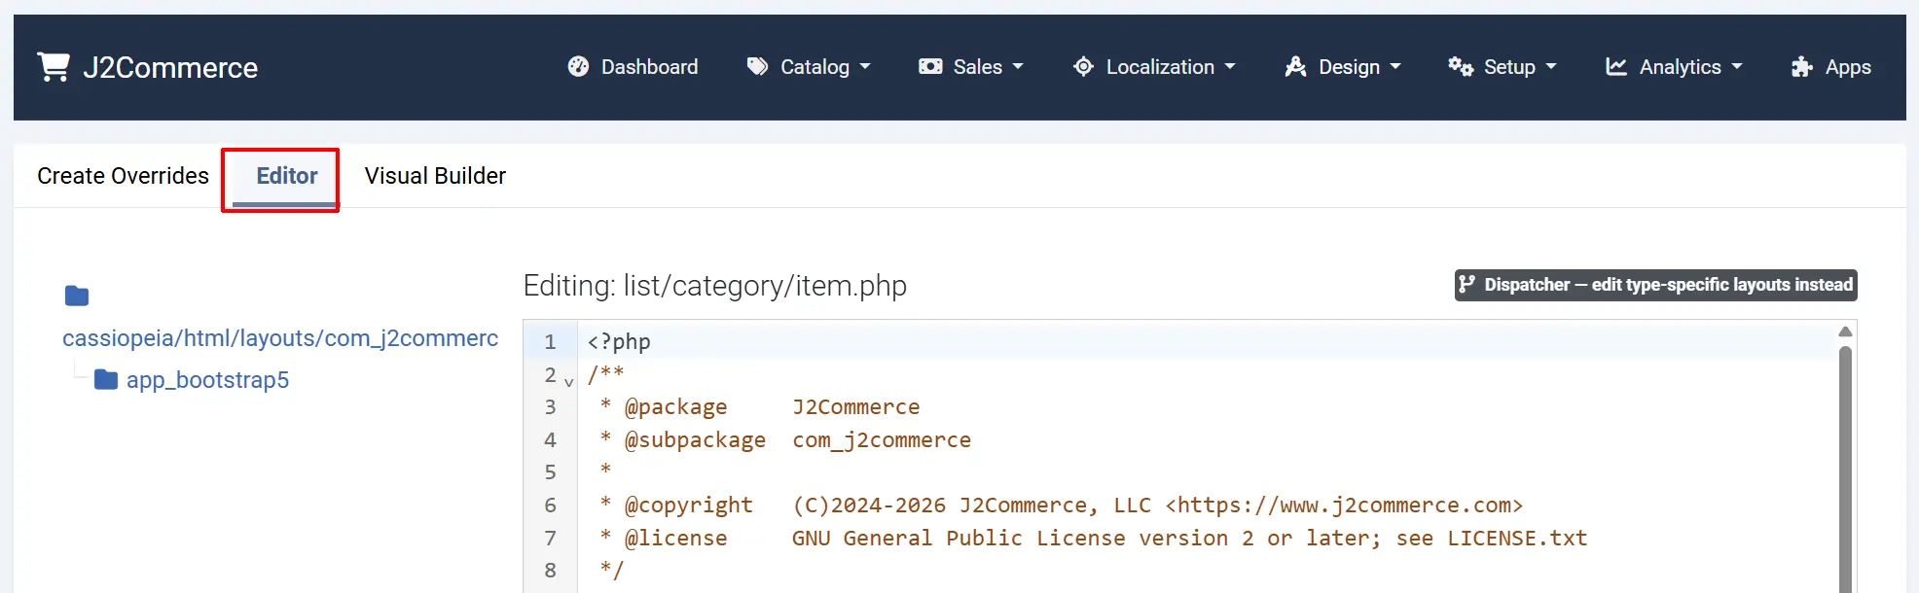Click the Dispatcher edit type-specific layouts badge
The width and height of the screenshot is (1919, 593).
coord(1655,285)
